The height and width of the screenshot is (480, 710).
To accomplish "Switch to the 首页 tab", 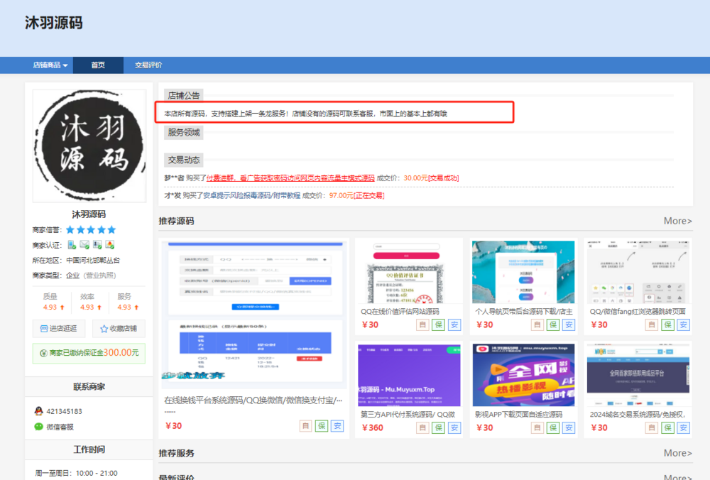I will (98, 65).
